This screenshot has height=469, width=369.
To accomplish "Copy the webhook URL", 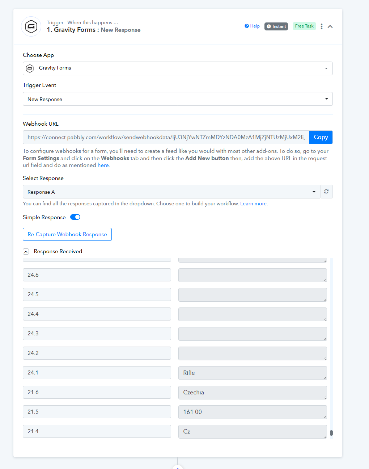I will 321,137.
